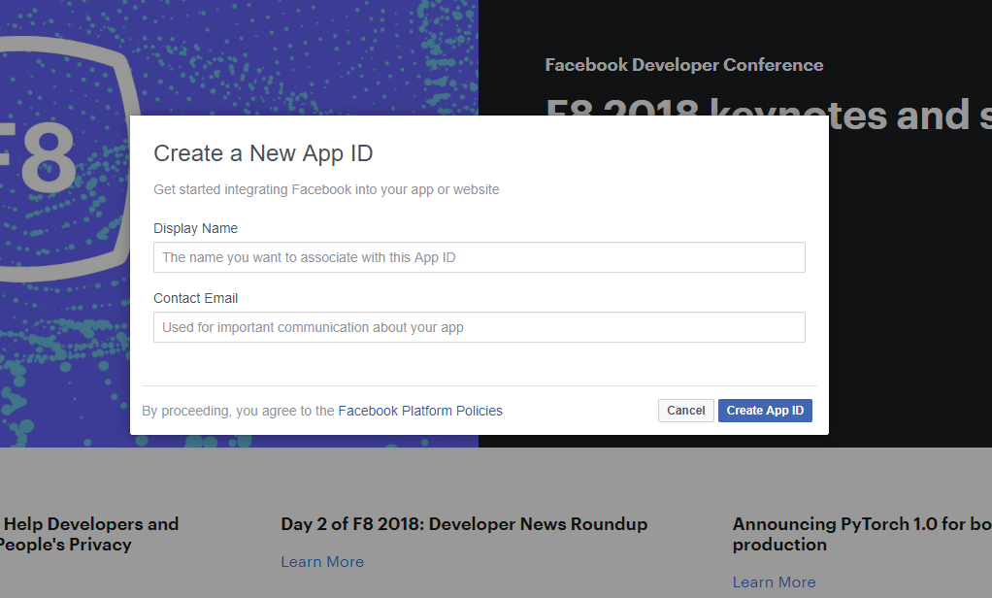
Task: Click the Facebook Developer Conference label
Action: (x=684, y=65)
